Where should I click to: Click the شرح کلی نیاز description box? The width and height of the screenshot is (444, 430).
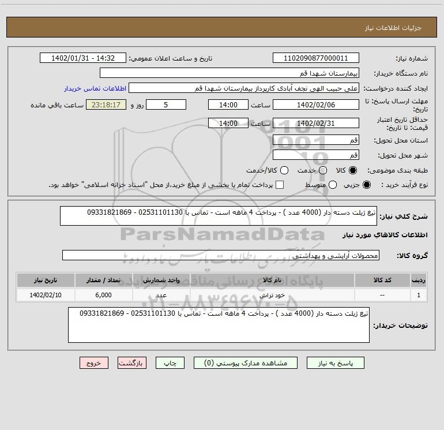point(219,216)
